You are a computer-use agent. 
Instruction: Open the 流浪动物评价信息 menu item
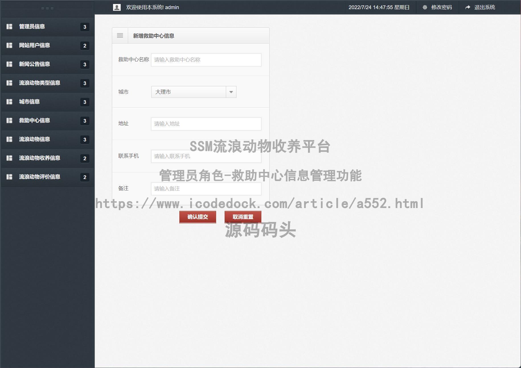40,177
